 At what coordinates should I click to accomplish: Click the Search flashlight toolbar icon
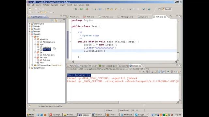tap(115, 9)
